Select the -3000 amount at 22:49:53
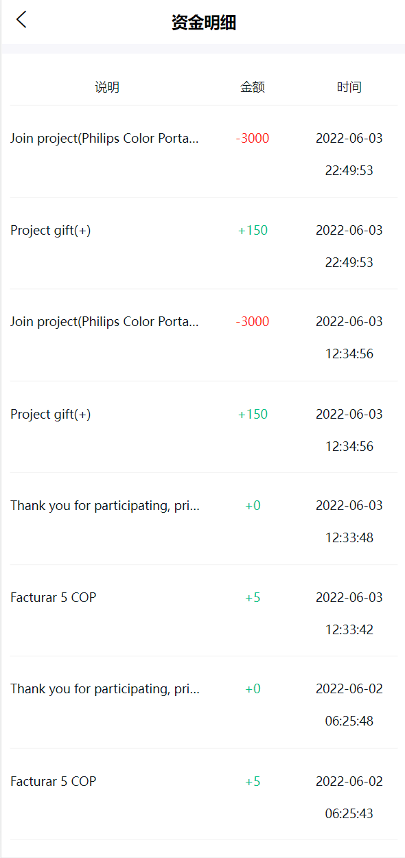Viewport: 405px width, 858px height. 253,139
